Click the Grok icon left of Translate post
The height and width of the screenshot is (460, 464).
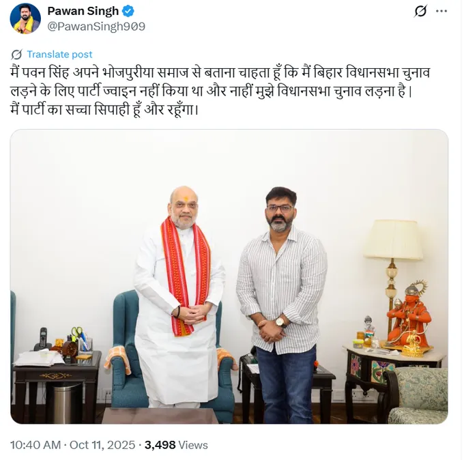point(16,55)
